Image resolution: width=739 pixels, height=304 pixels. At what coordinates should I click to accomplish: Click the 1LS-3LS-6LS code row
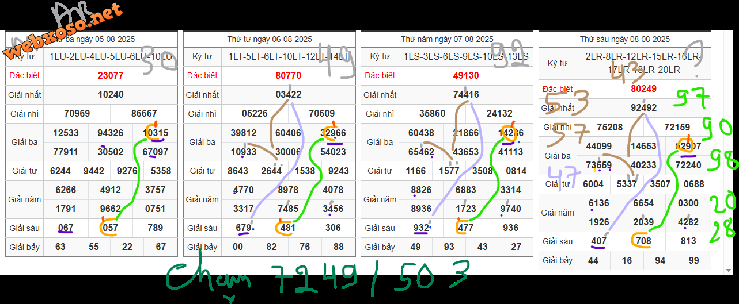(x=466, y=56)
